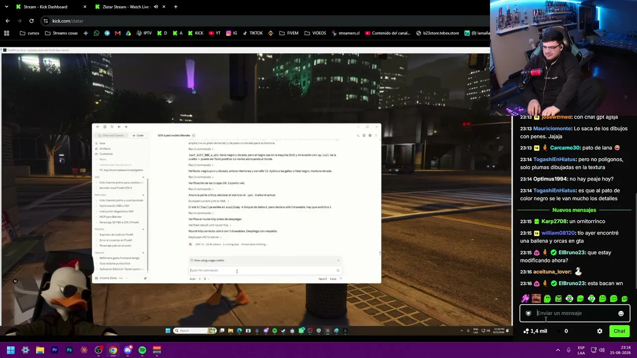Mute audio on the Zlatar Stream tab
The width and height of the screenshot is (637, 358).
pyautogui.click(x=156, y=7)
